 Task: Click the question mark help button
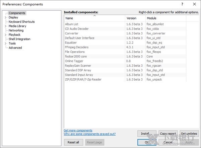182,4
